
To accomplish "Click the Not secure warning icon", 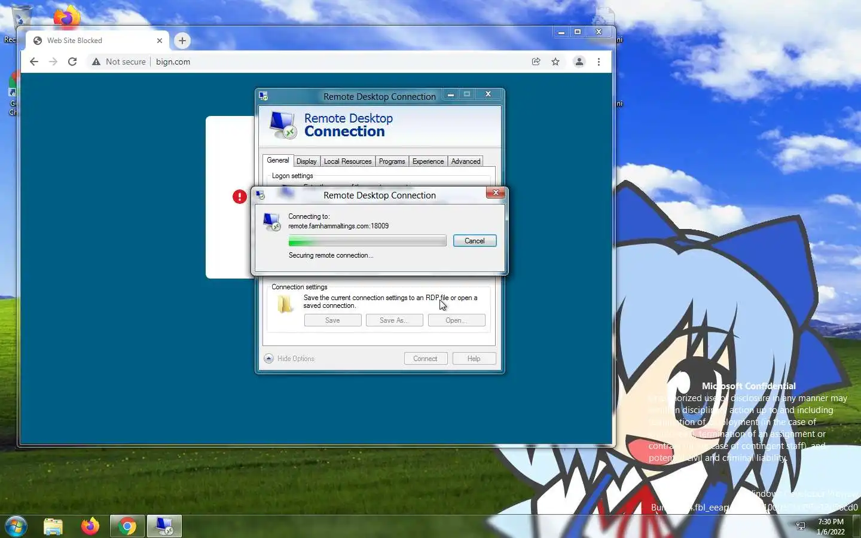I will pyautogui.click(x=96, y=62).
